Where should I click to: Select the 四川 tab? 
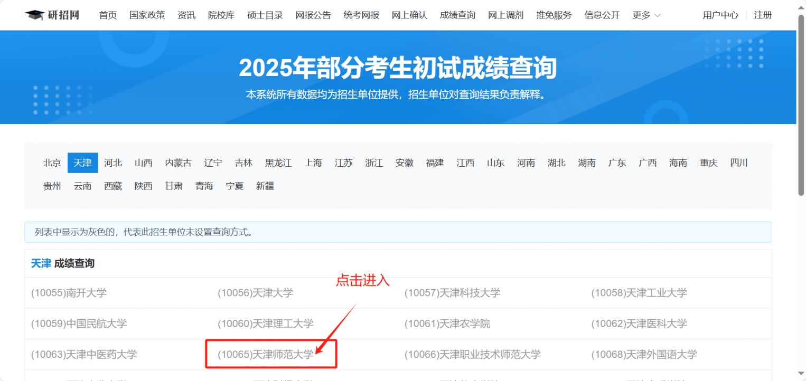click(x=739, y=163)
